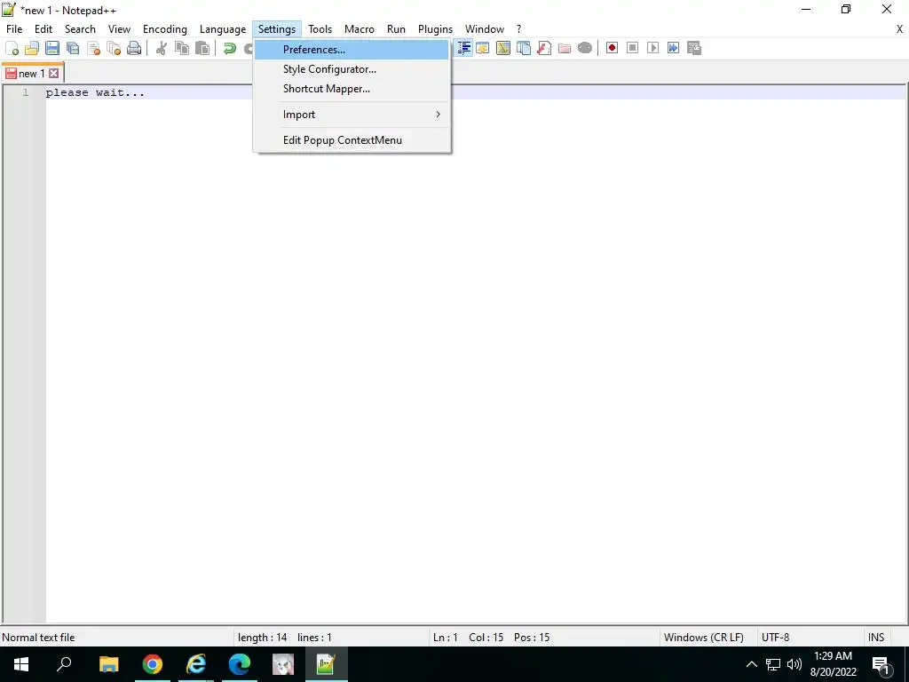Start macro recording with the red dot icon

tap(612, 48)
